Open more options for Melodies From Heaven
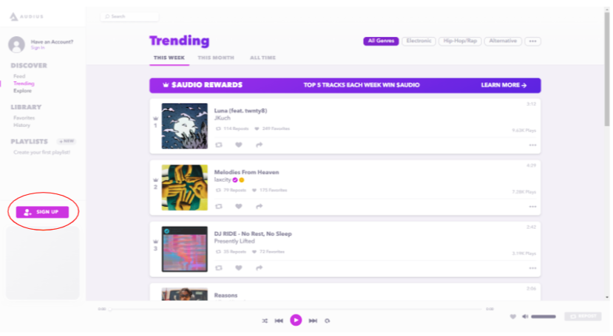The width and height of the screenshot is (613, 336). coord(532,207)
